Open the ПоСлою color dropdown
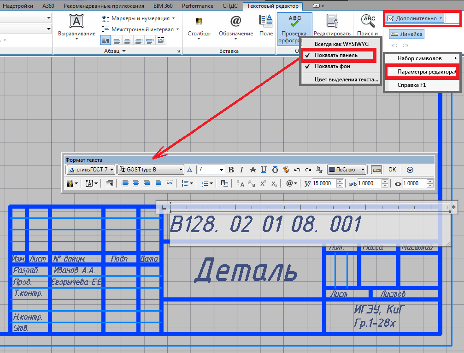Viewport: 464px width, 353px height. [347, 170]
